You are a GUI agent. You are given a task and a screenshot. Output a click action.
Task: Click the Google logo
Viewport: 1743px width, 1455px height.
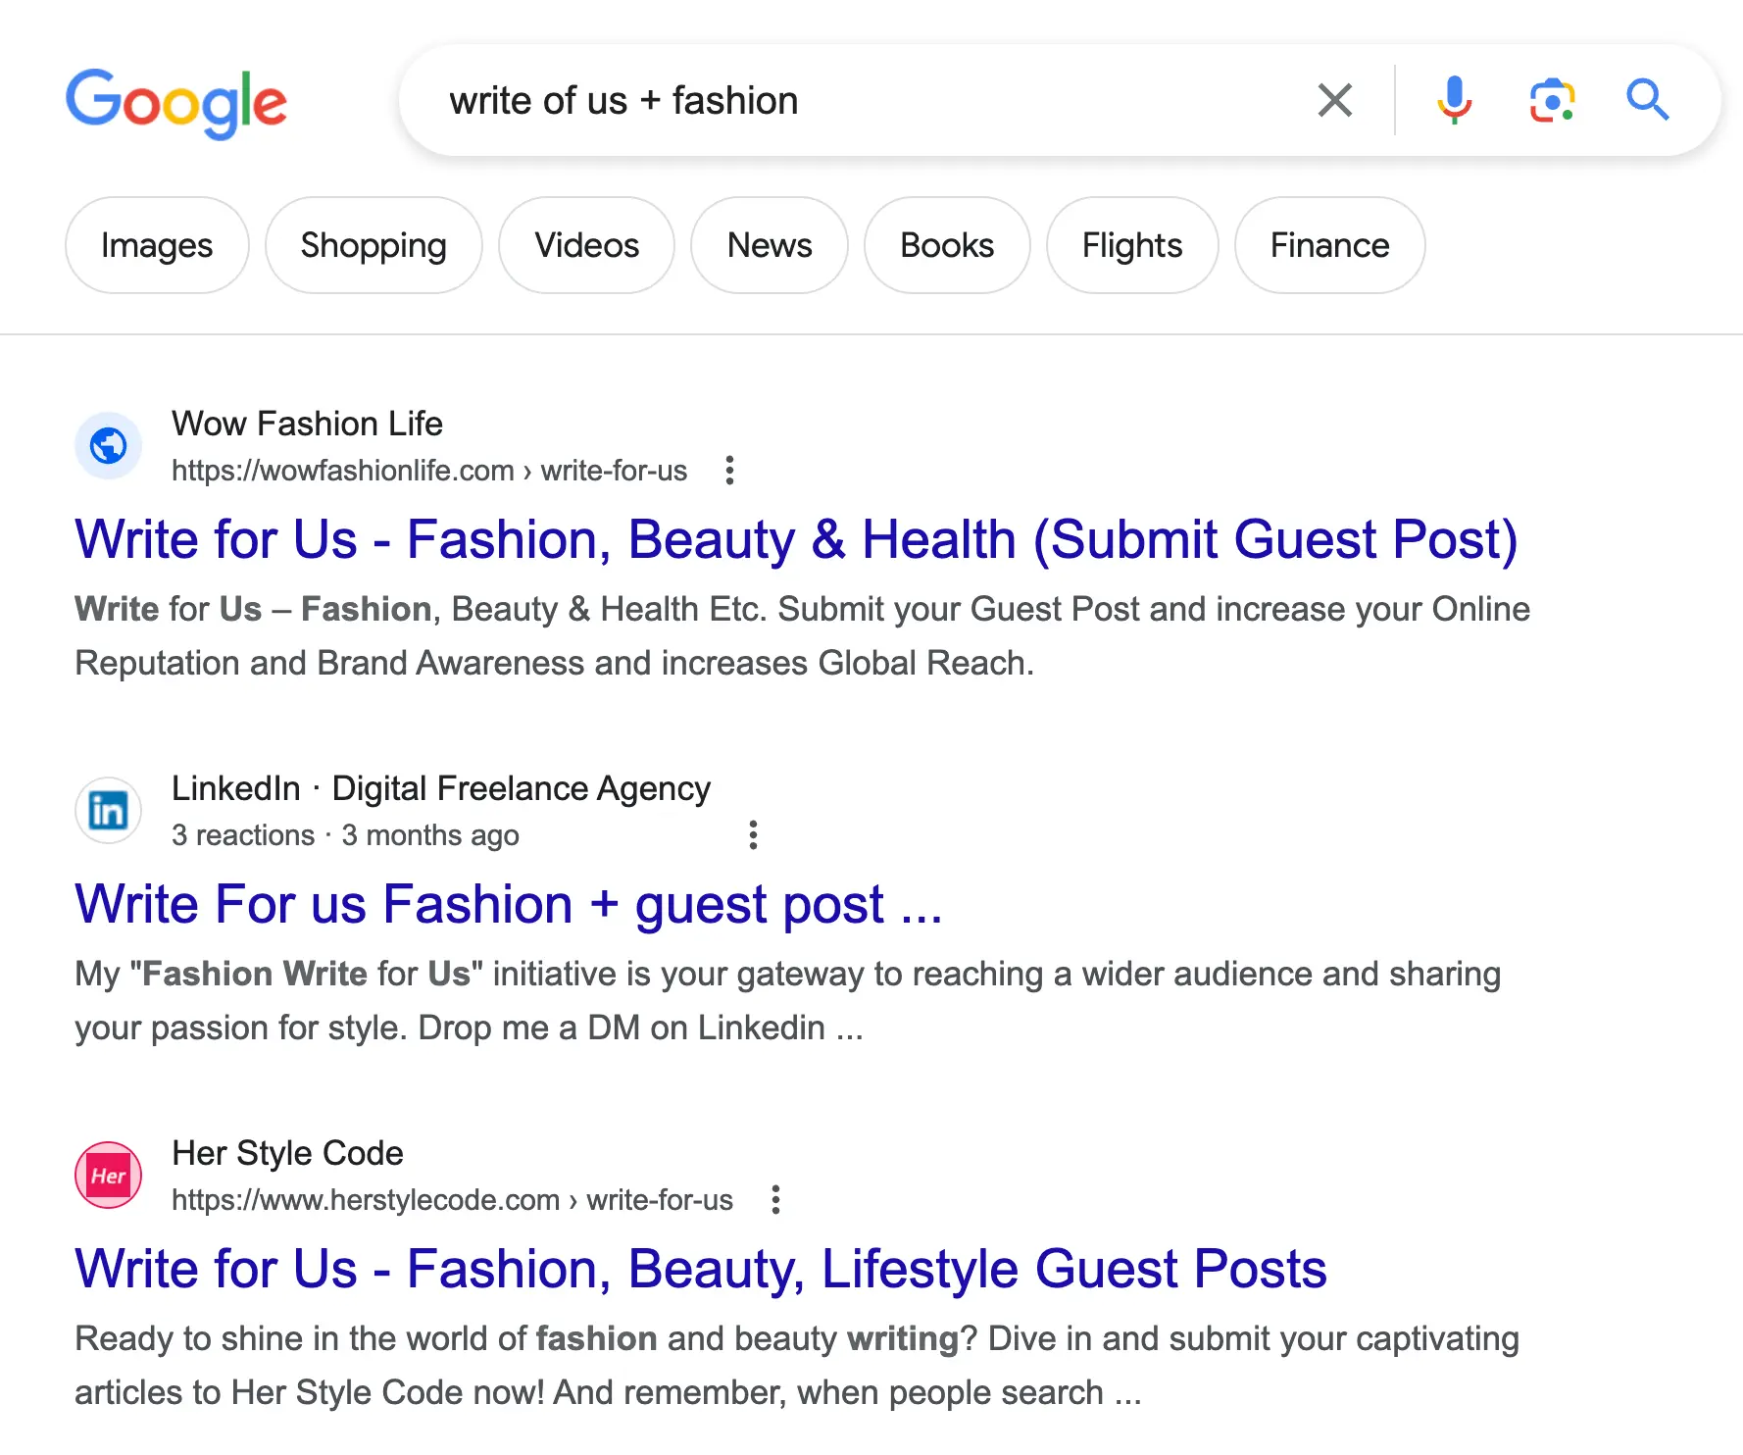176,102
